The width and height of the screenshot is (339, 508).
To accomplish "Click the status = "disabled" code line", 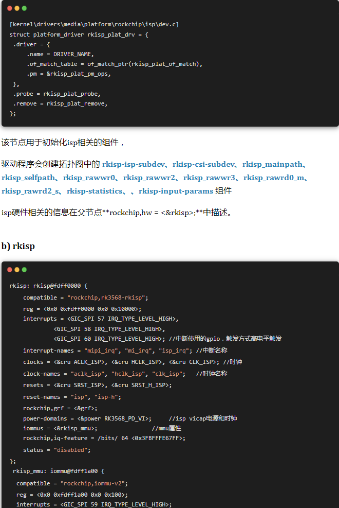I will point(56,450).
